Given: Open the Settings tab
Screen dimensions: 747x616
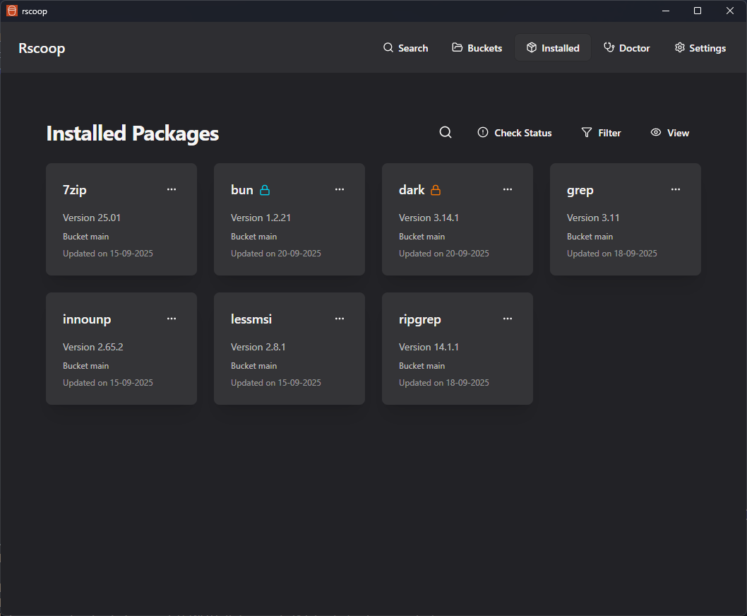Looking at the screenshot, I should coord(700,47).
